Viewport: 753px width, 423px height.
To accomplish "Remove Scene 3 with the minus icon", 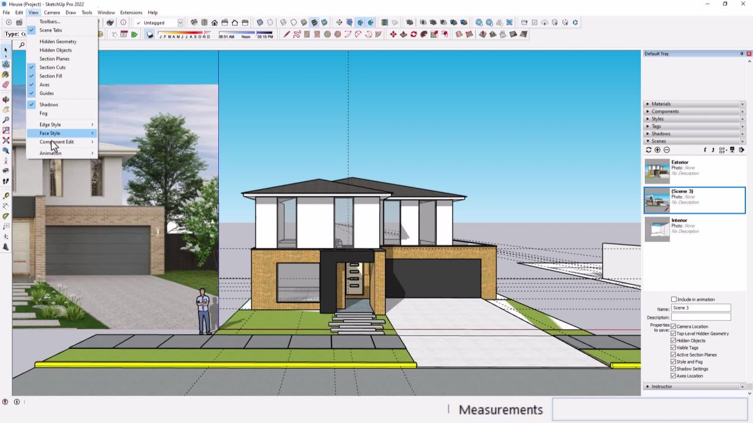I will pyautogui.click(x=666, y=150).
